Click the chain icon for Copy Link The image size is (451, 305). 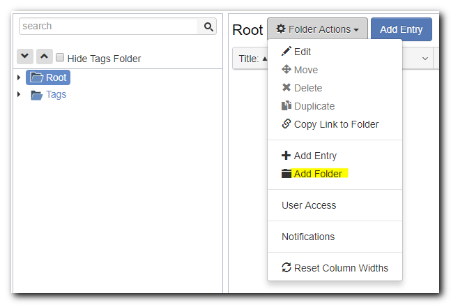(286, 124)
